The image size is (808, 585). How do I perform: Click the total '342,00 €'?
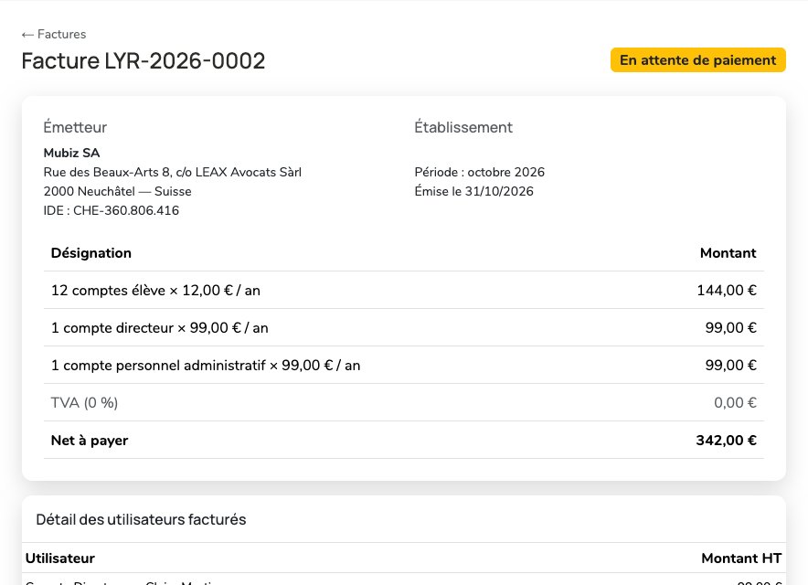pos(726,441)
